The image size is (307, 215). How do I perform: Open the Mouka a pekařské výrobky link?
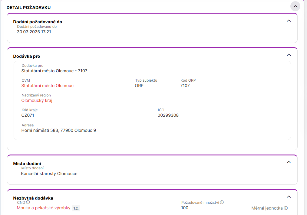tap(44, 208)
